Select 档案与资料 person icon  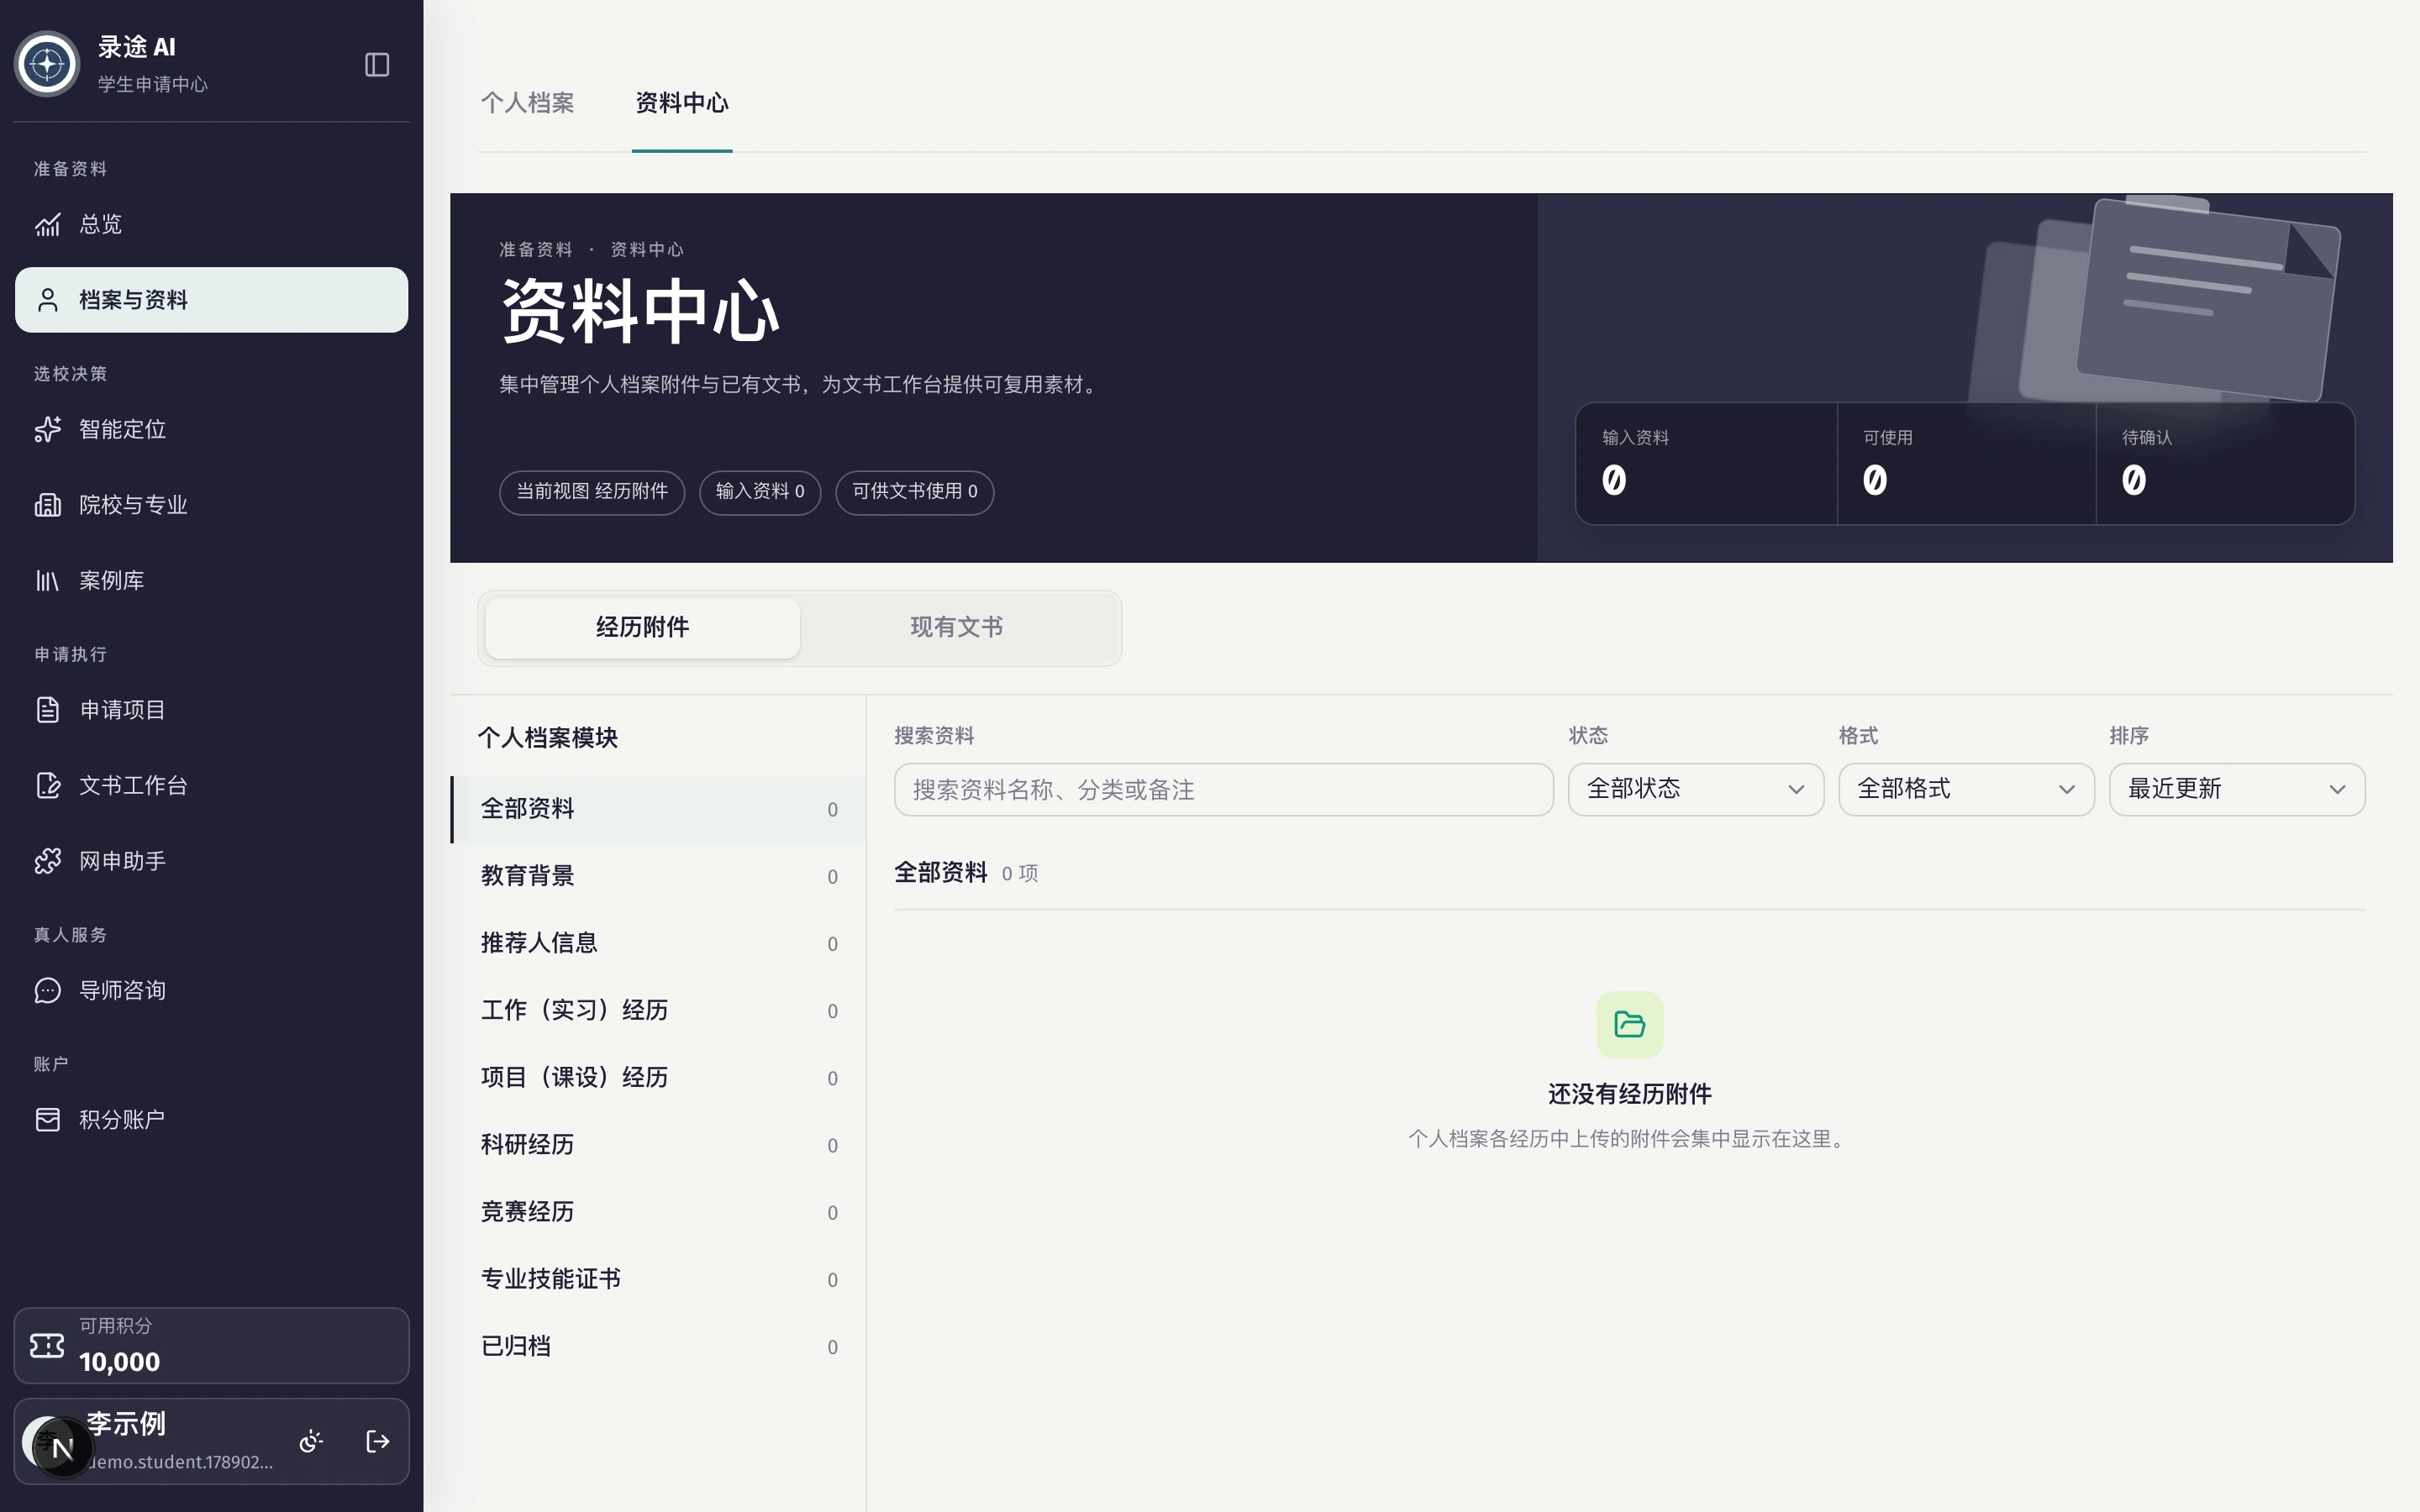coord(48,300)
